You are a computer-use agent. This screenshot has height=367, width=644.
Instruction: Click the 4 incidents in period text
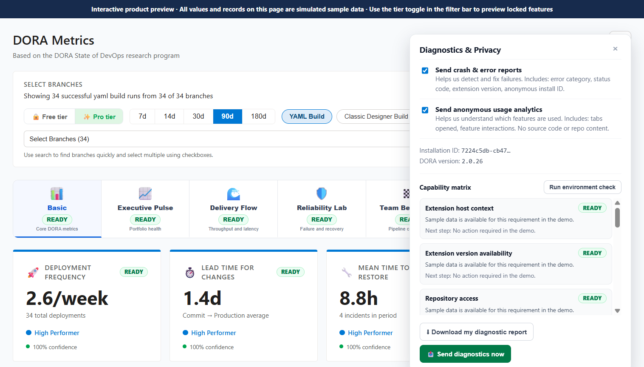[368, 316]
